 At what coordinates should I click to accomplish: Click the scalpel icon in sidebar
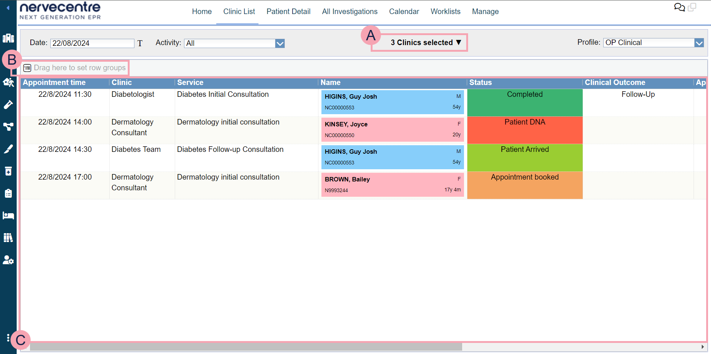coord(8,149)
